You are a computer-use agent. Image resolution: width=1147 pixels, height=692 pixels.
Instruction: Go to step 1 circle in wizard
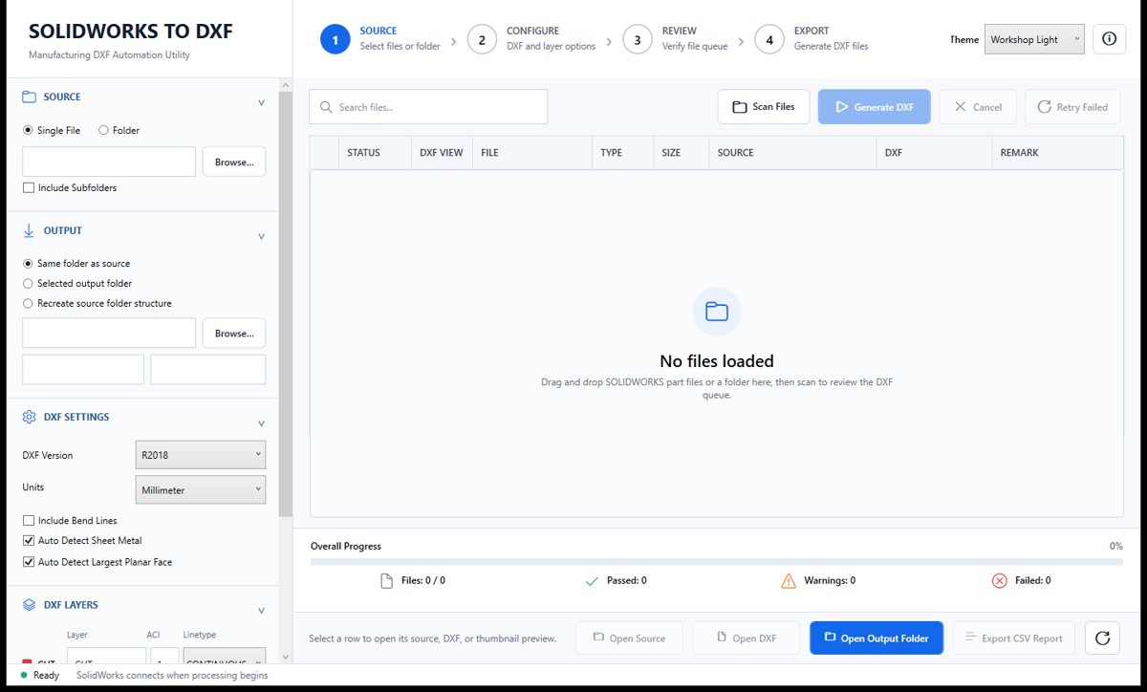click(x=335, y=39)
